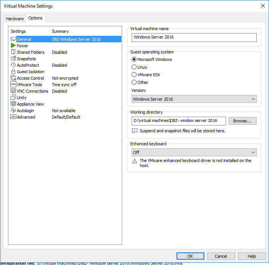Click the green Power play icon

click(13, 46)
